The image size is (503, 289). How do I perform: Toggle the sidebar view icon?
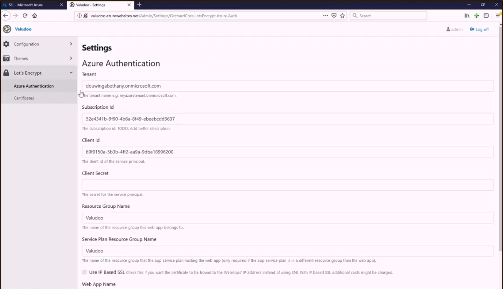tap(486, 16)
